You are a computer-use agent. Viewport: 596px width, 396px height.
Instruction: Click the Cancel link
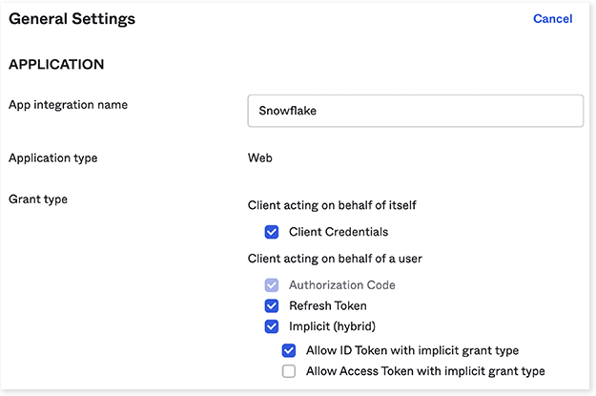pyautogui.click(x=552, y=19)
